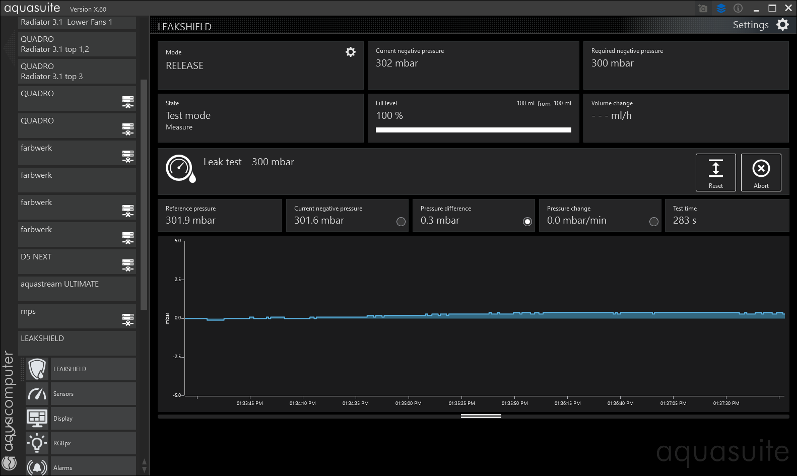The height and width of the screenshot is (476, 797).
Task: Open the Sensors gauge icon
Action: [37, 394]
